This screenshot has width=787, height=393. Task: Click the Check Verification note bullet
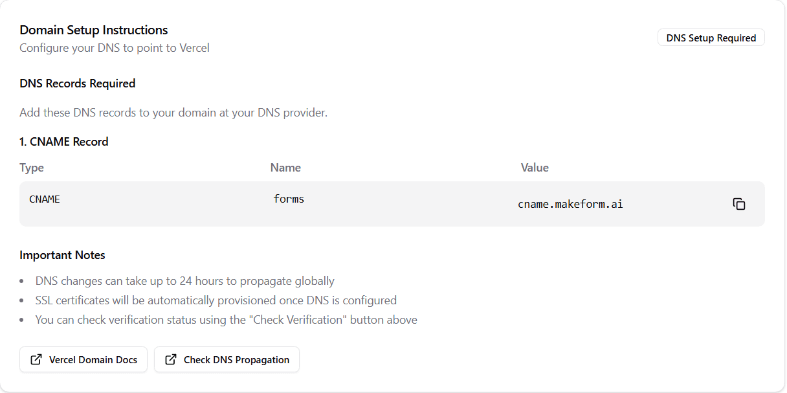227,319
